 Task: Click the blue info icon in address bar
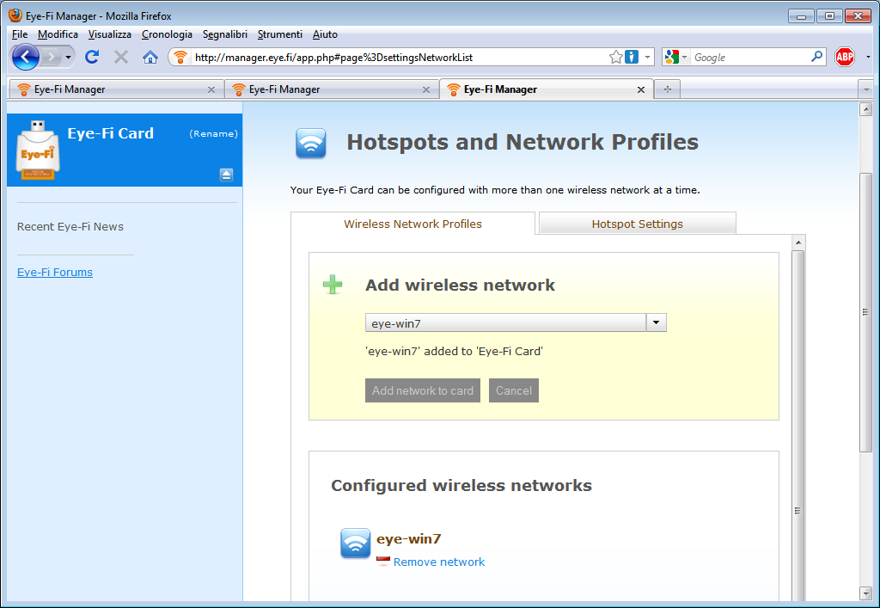632,58
